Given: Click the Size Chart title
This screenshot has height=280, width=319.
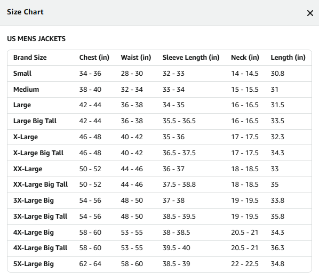Looking at the screenshot, I should pos(25,12).
